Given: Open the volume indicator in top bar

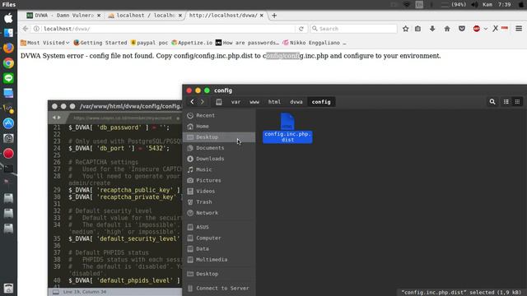Looking at the screenshot, I should click(x=474, y=4).
